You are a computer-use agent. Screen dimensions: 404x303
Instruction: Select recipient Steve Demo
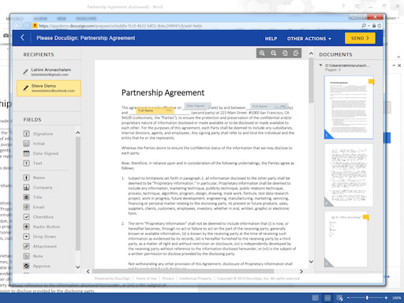(x=49, y=88)
